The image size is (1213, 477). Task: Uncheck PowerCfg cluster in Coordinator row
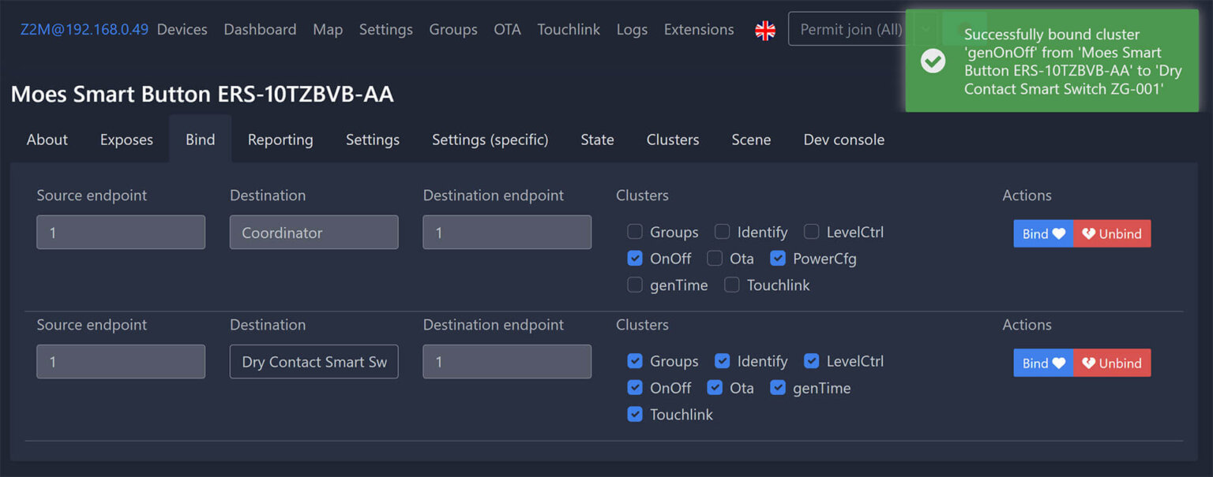tap(778, 259)
